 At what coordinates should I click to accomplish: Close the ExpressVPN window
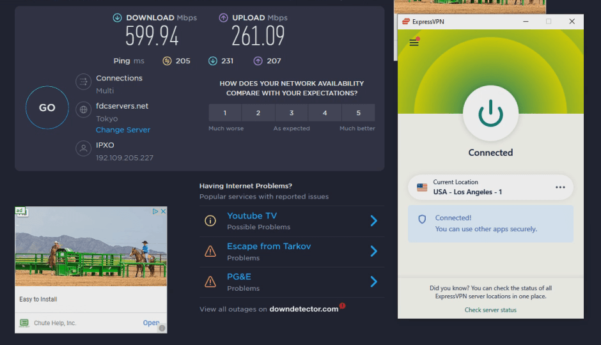pyautogui.click(x=572, y=22)
